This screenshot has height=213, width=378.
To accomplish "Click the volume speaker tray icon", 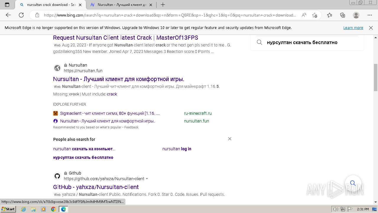I will [x=336, y=209].
